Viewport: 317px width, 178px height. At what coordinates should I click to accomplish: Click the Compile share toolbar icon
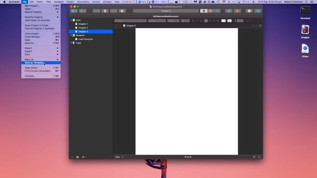[x=229, y=11]
